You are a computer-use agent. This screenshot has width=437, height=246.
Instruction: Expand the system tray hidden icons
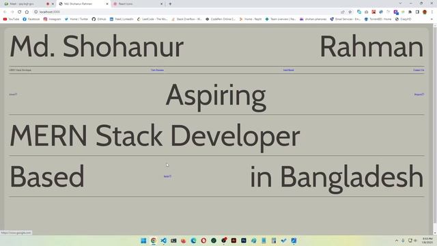(x=397, y=241)
